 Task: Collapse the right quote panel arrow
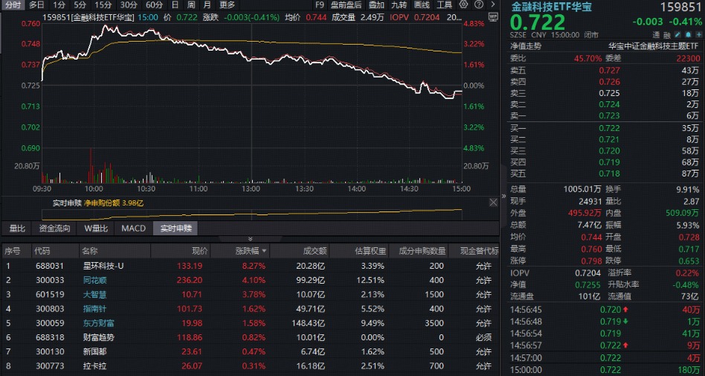pos(503,197)
